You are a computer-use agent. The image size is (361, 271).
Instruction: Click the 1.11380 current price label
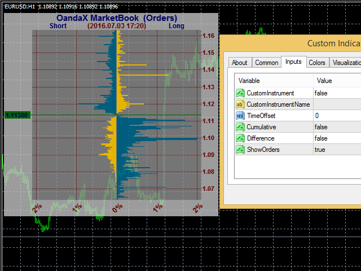[x=17, y=115]
